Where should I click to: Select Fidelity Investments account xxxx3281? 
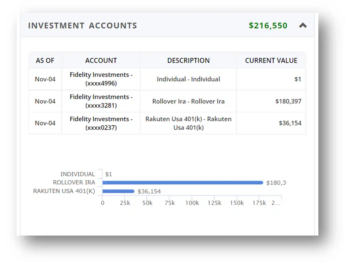101,101
